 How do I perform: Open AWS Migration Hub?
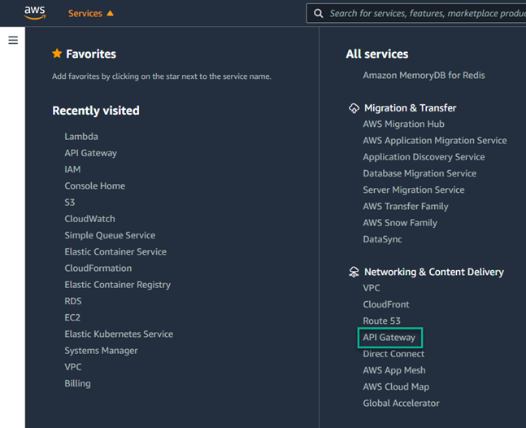403,124
